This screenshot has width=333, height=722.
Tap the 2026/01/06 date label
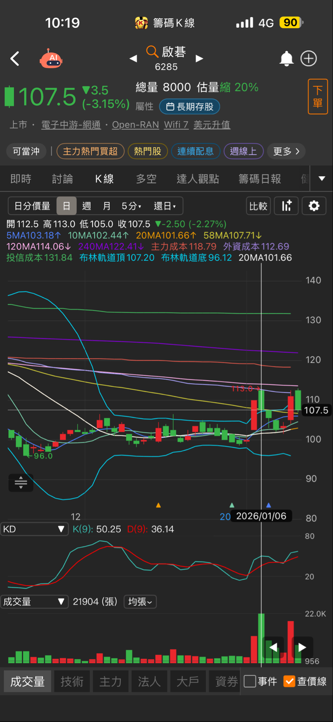coord(261,516)
